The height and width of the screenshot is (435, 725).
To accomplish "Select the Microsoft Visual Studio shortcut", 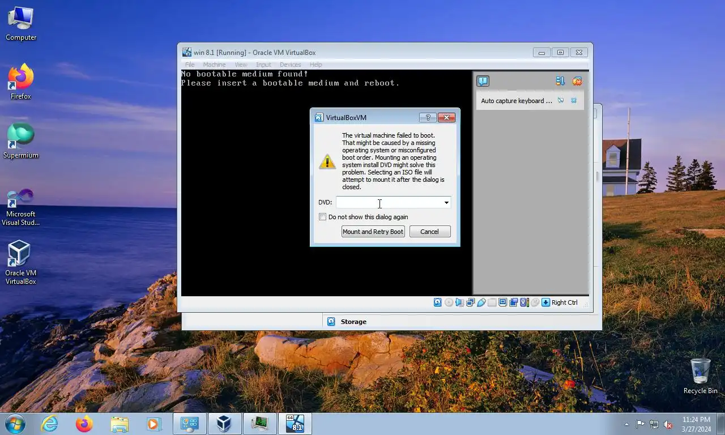I will (x=21, y=207).
